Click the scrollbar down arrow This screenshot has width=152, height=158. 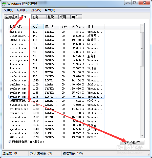[142, 136]
